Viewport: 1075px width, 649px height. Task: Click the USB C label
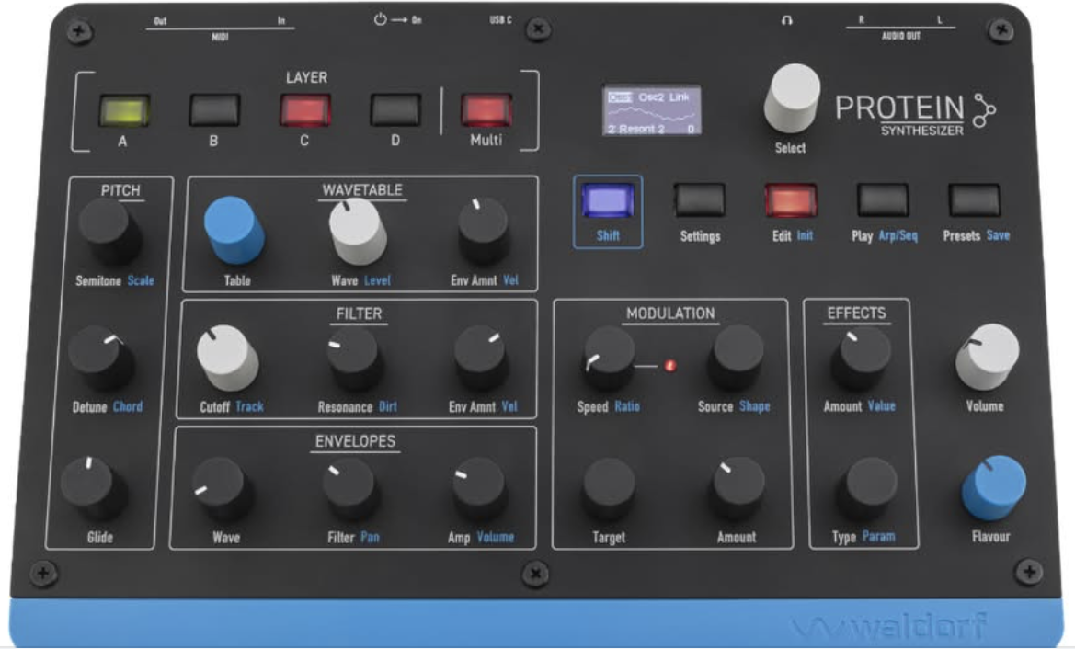pos(501,20)
